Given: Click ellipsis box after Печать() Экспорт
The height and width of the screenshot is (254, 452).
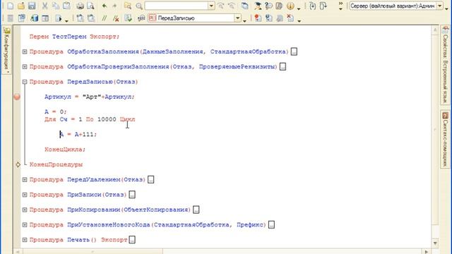Looking at the screenshot, I should [132, 240].
